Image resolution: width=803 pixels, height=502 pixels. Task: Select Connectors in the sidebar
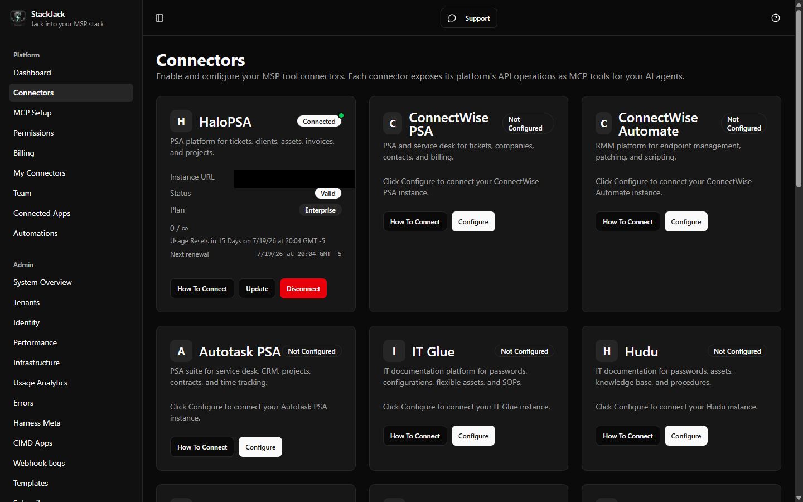coord(71,93)
